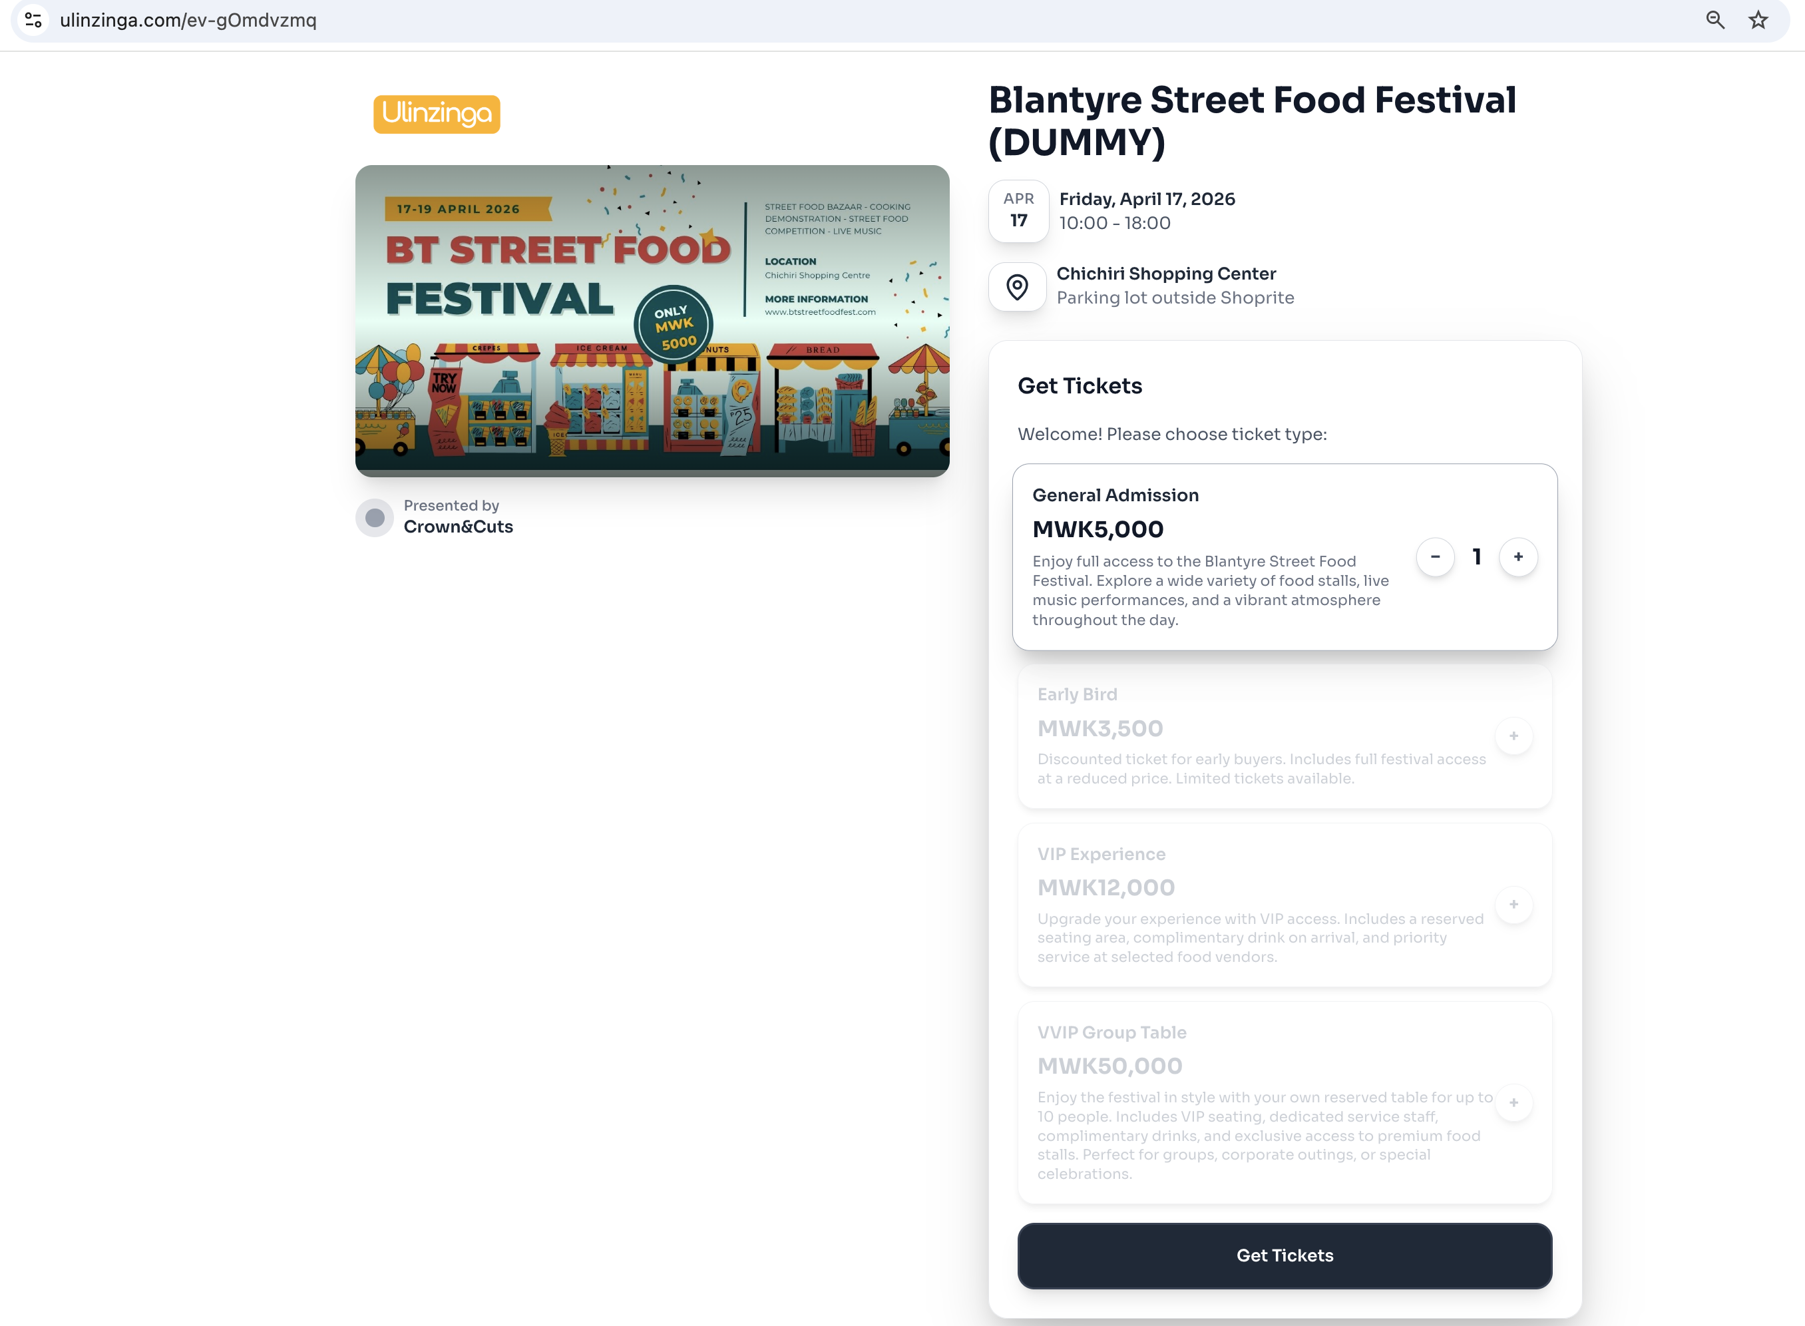Bookmark this page with the star icon
This screenshot has width=1805, height=1326.
(1758, 20)
